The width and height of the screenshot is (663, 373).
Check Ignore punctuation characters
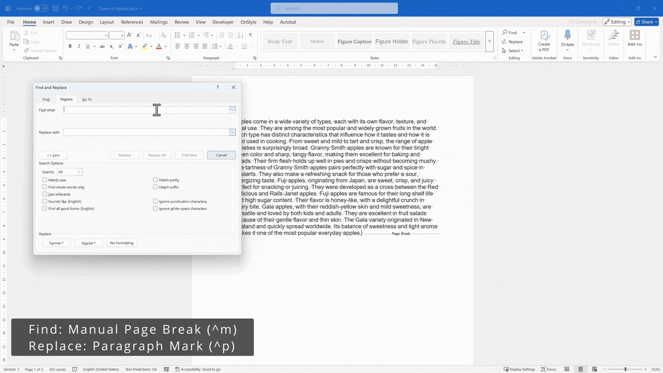pyautogui.click(x=155, y=201)
